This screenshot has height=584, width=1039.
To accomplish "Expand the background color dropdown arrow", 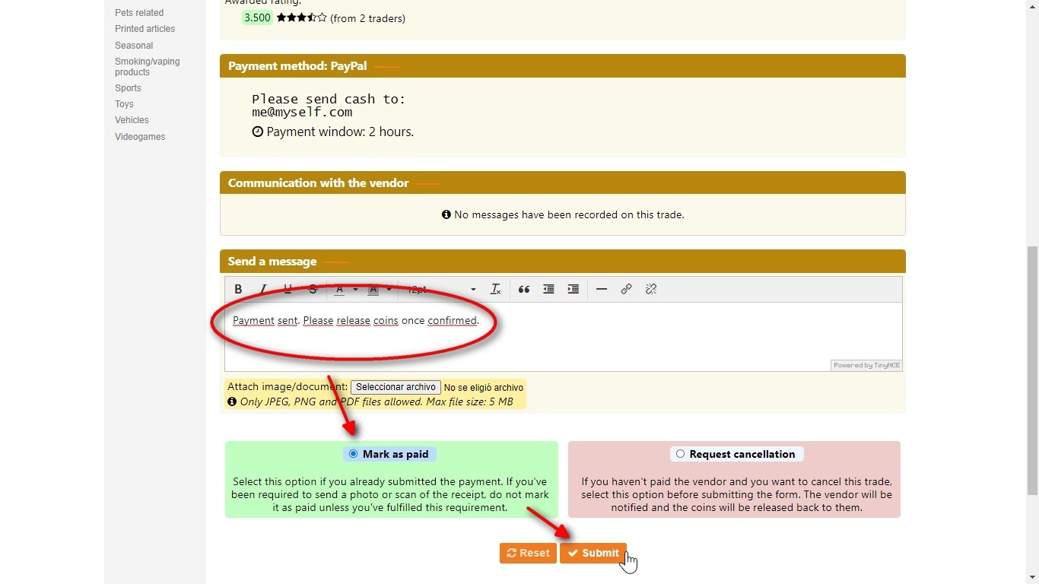I will [x=389, y=289].
